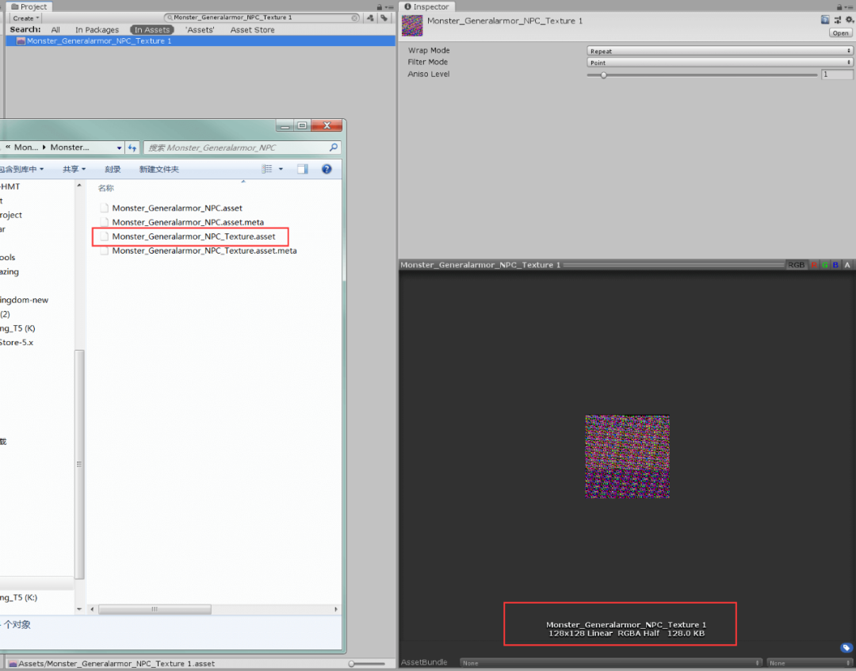Open the Inspector presets icon
856x671 pixels.
click(x=838, y=20)
